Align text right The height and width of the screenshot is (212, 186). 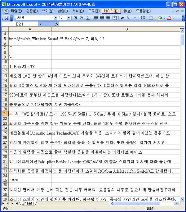coord(108,18)
